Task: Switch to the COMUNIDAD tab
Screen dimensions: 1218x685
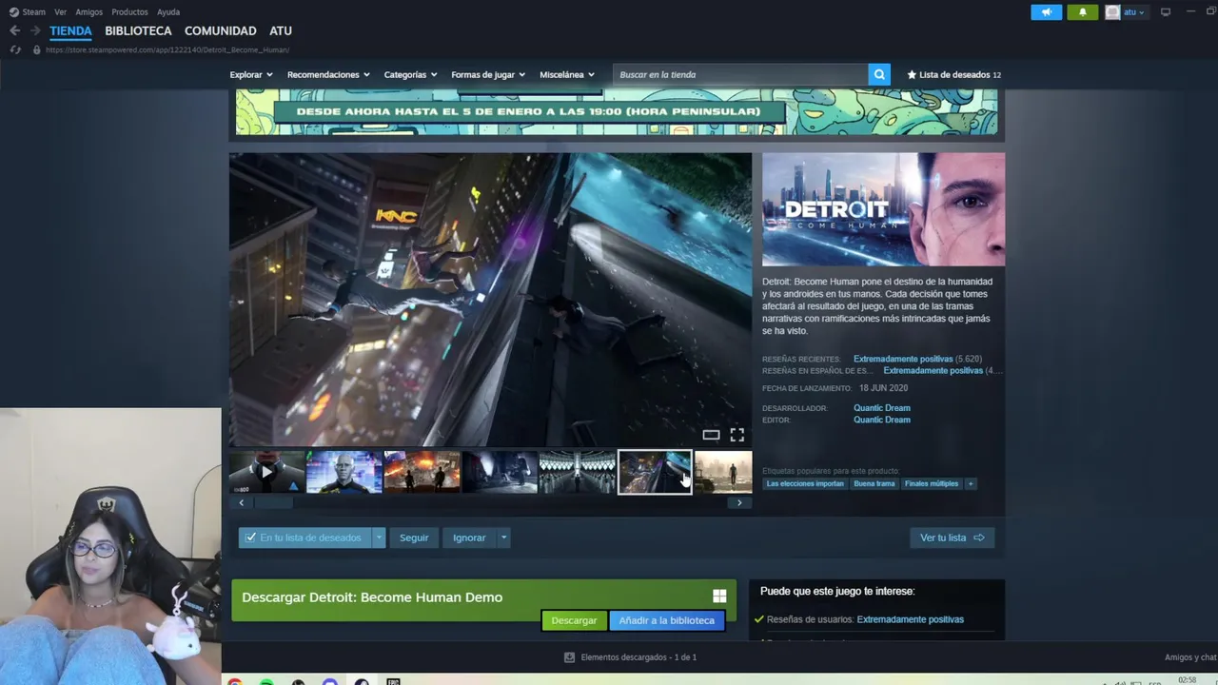Action: point(220,30)
